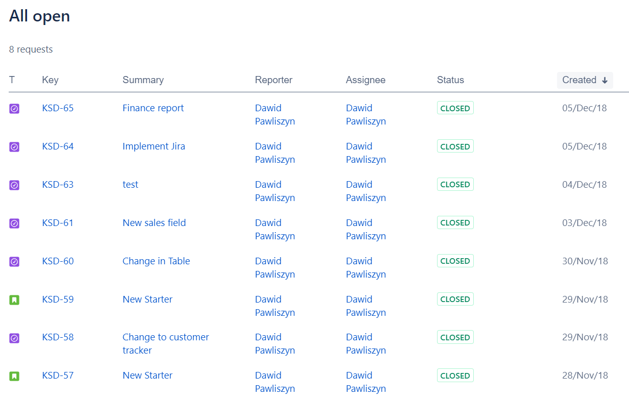The height and width of the screenshot is (400, 629).
Task: Click the task type icon for KSD-64
Action: [x=14, y=146]
